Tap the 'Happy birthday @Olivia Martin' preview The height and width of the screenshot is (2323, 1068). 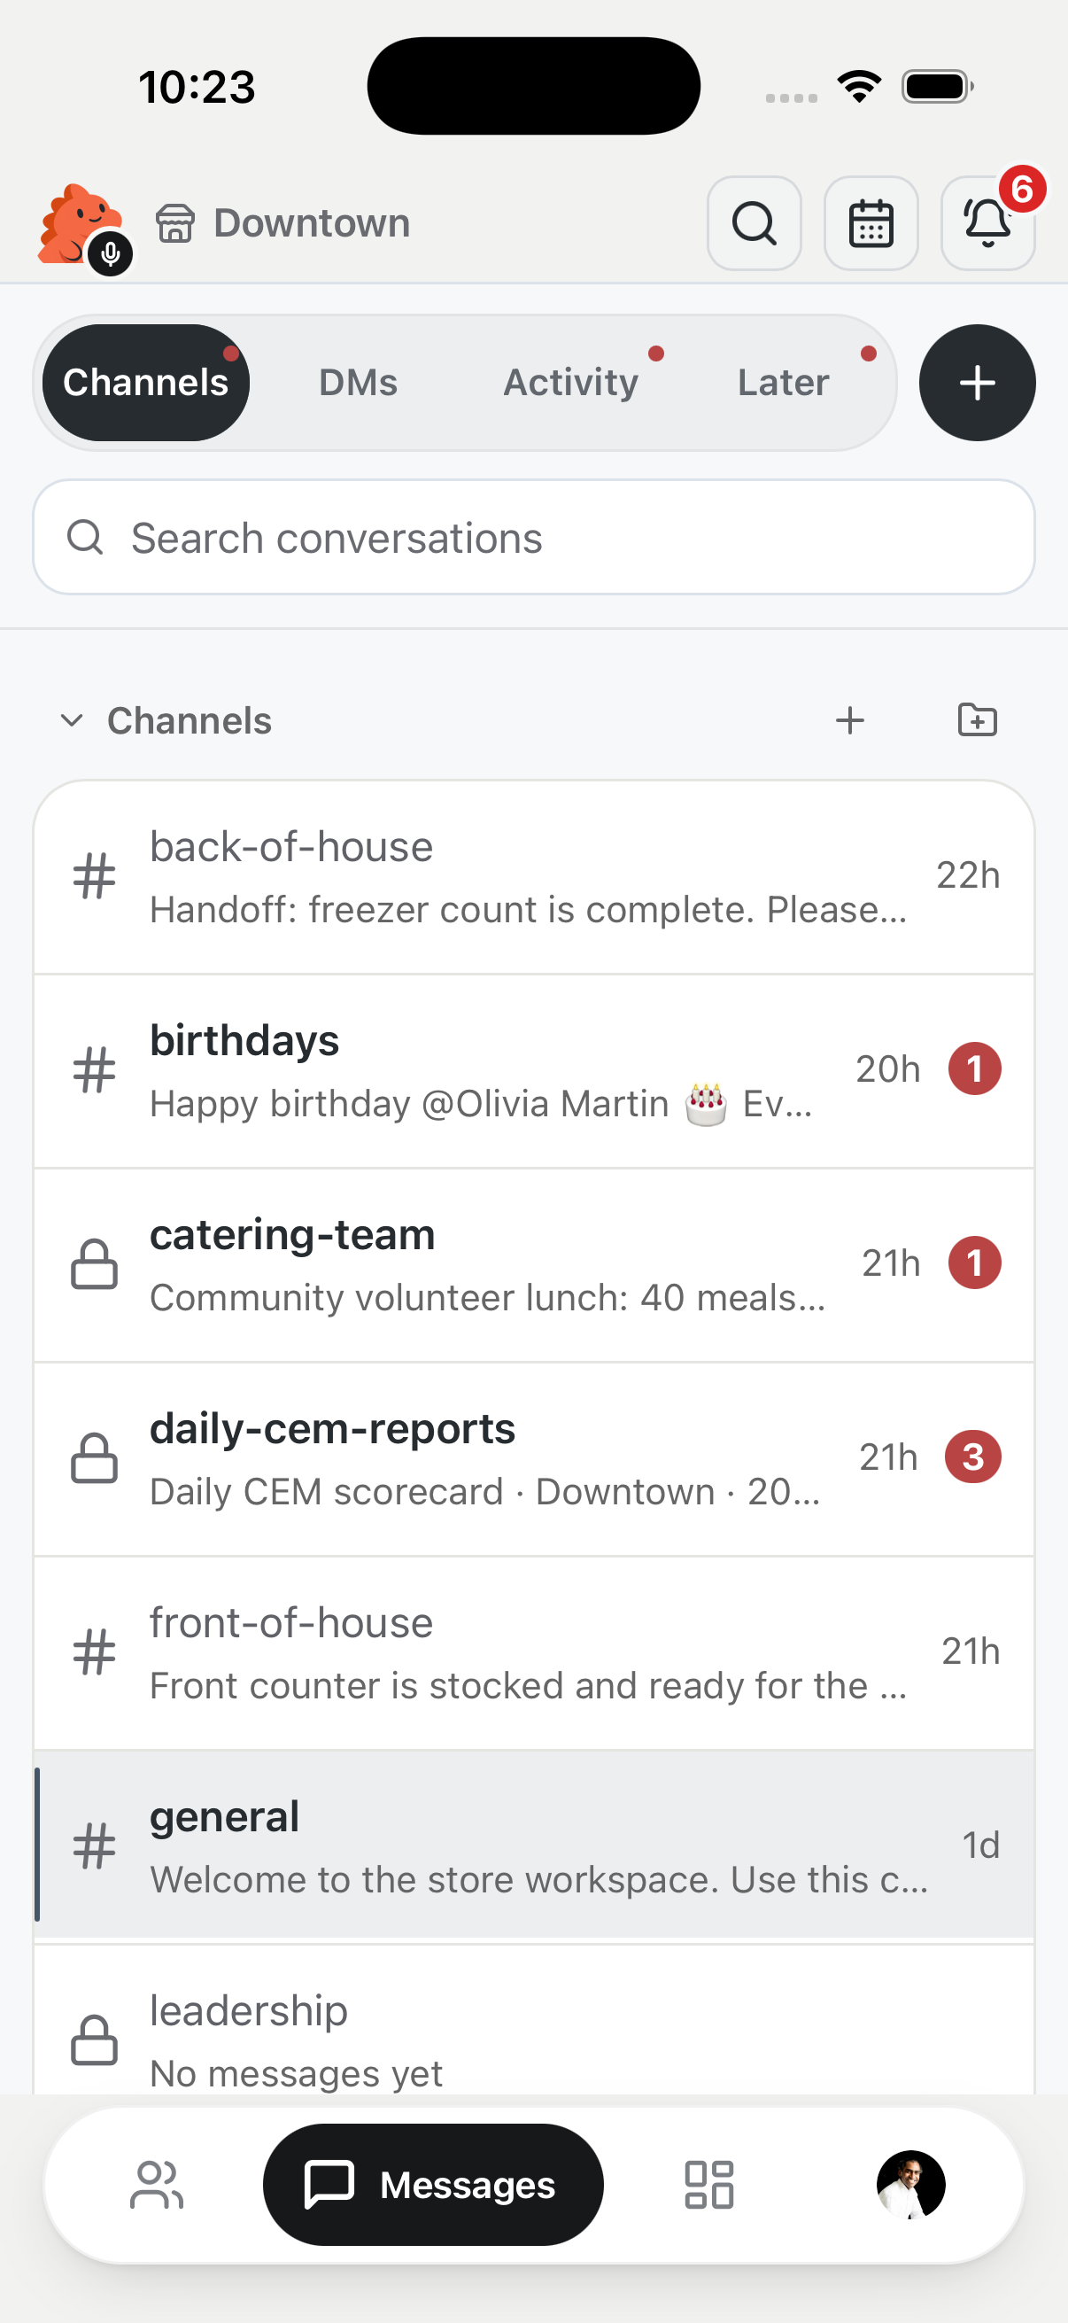(x=481, y=1104)
